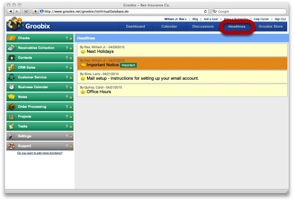Viewport: 294px width, 201px height.
Task: Click help question mark for Customer Service
Action: pos(67,77)
